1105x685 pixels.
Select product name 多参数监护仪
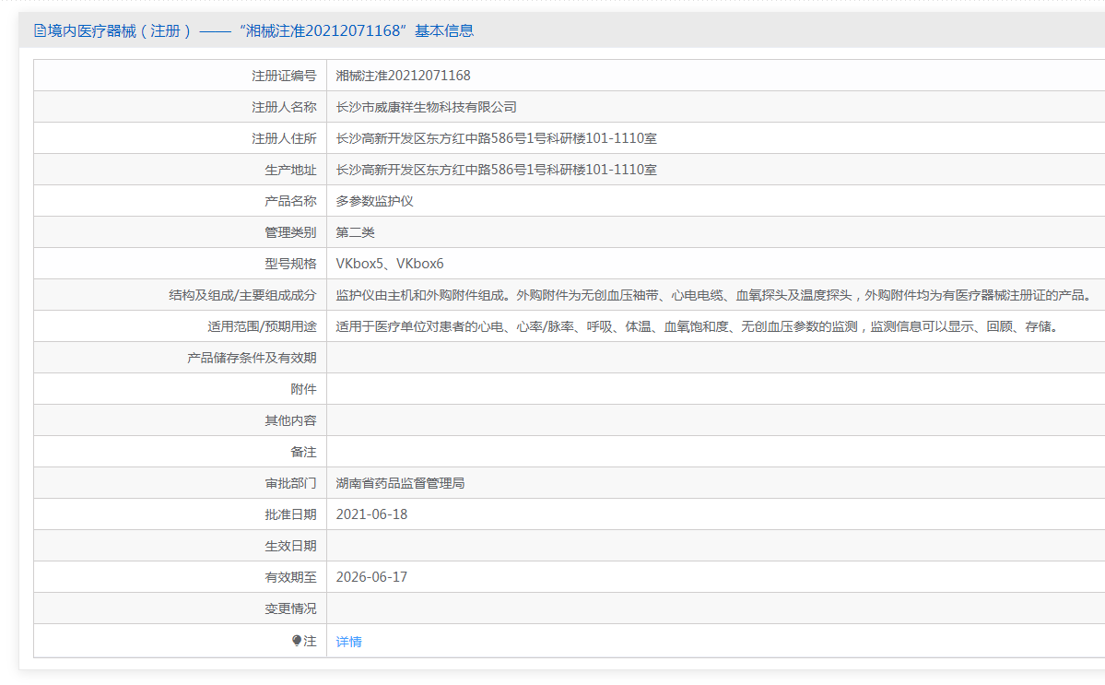pyautogui.click(x=374, y=201)
